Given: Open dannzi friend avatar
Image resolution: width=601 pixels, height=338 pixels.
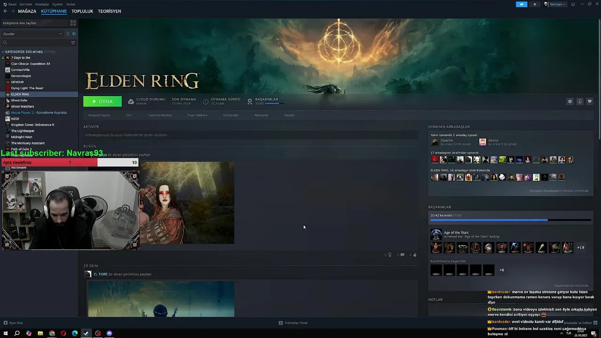Looking at the screenshot, I should pyautogui.click(x=482, y=142).
